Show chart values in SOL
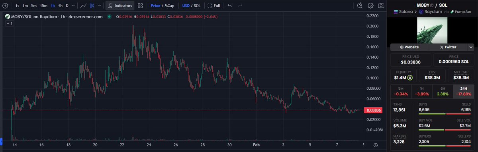 click(197, 6)
